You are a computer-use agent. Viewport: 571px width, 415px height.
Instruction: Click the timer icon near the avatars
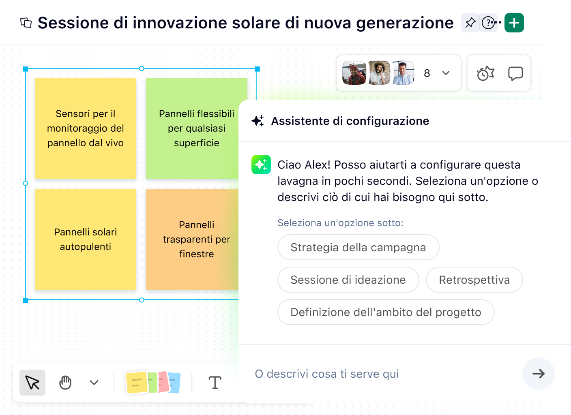tap(484, 73)
